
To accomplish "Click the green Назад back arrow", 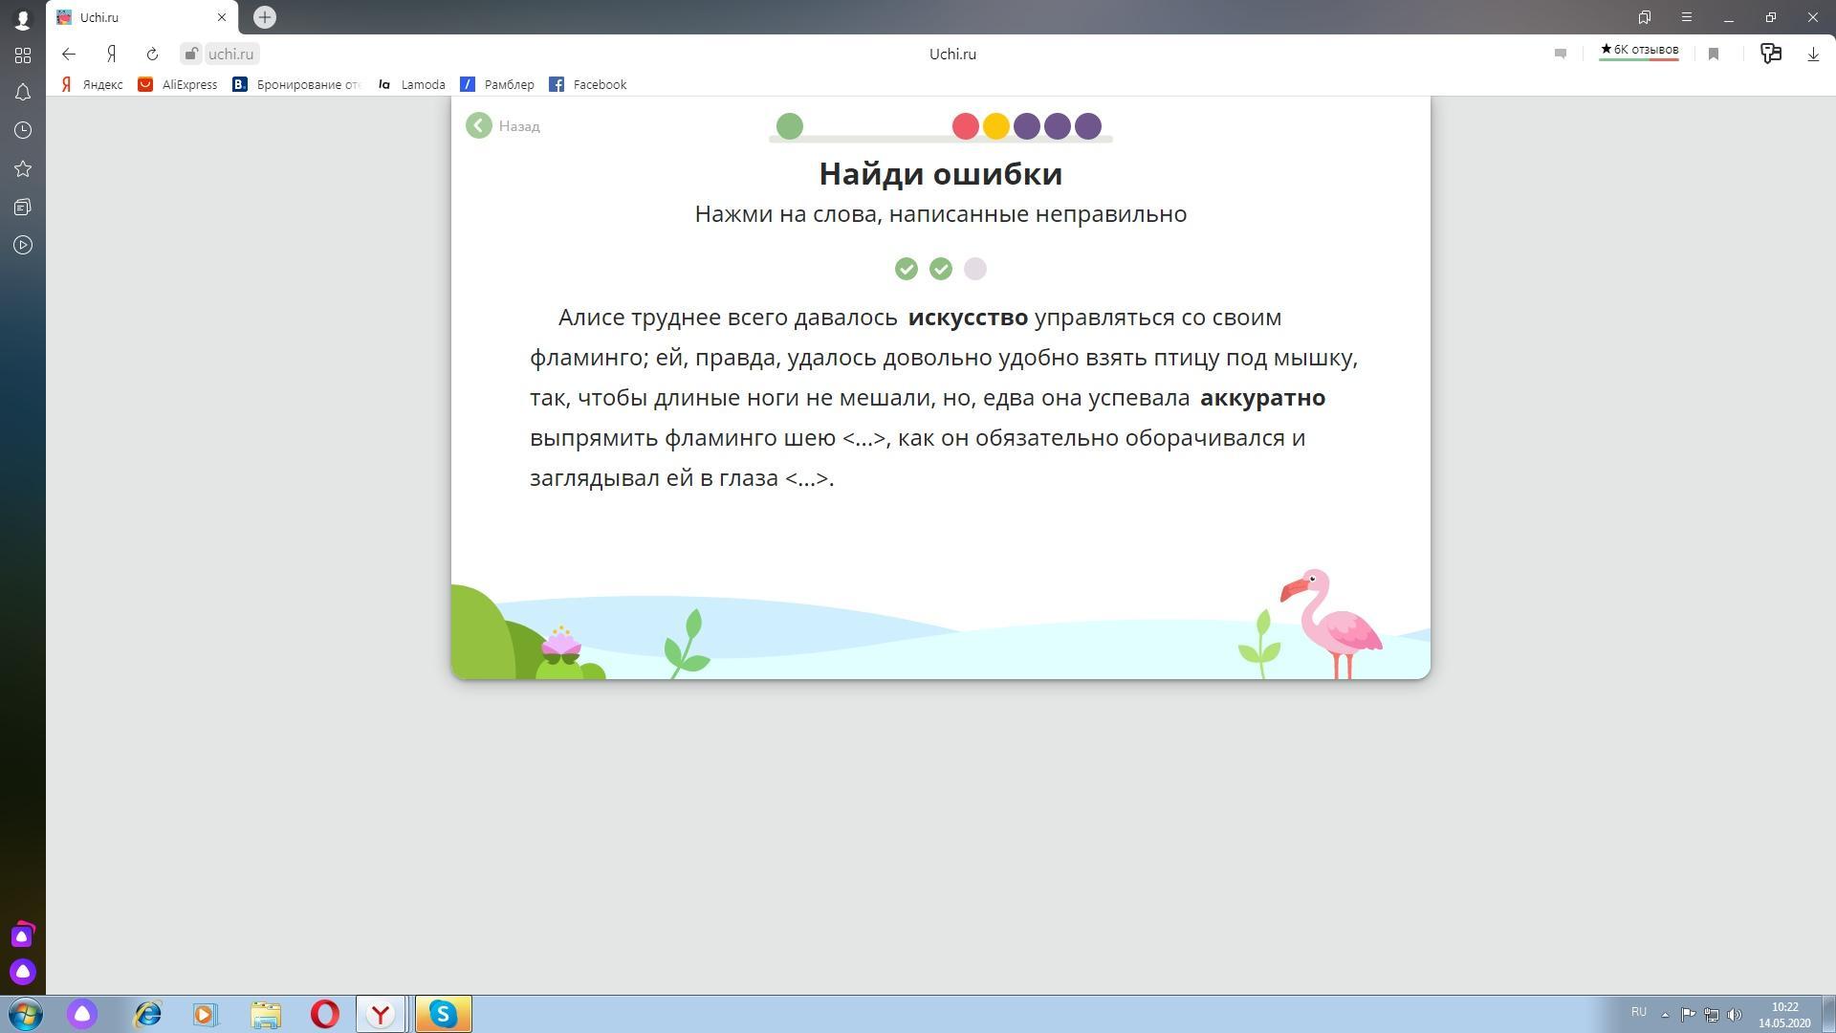I will (479, 125).
